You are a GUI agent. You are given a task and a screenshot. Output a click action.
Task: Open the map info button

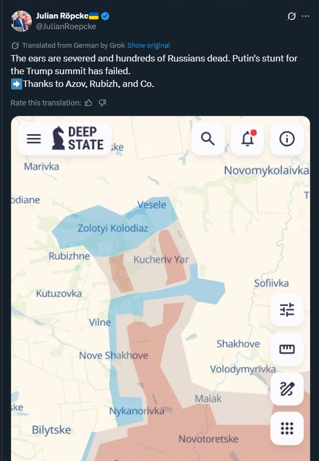pos(287,139)
